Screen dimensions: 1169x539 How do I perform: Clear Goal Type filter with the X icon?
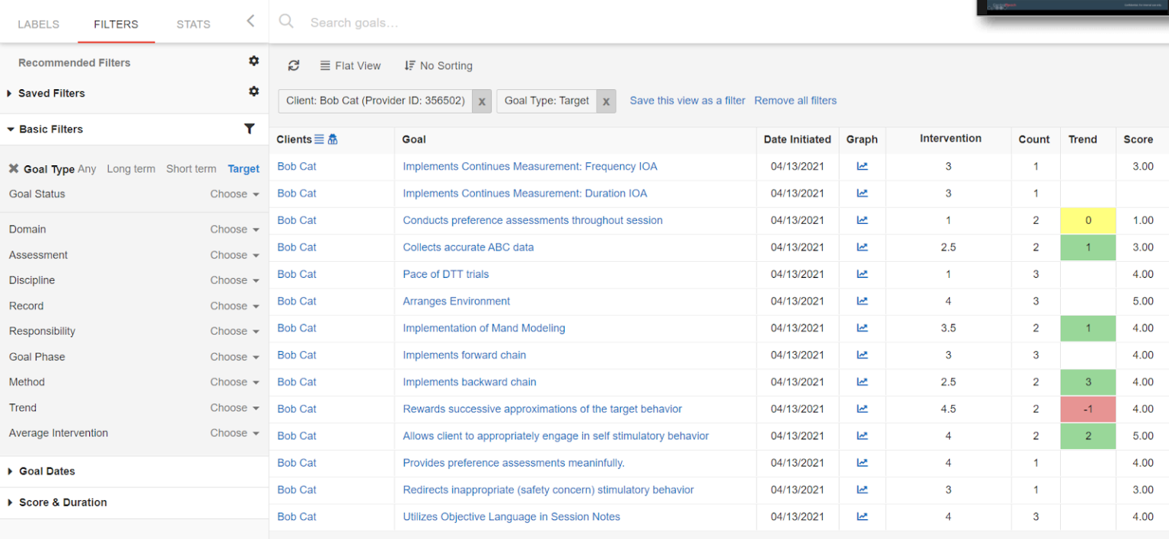[x=14, y=169]
